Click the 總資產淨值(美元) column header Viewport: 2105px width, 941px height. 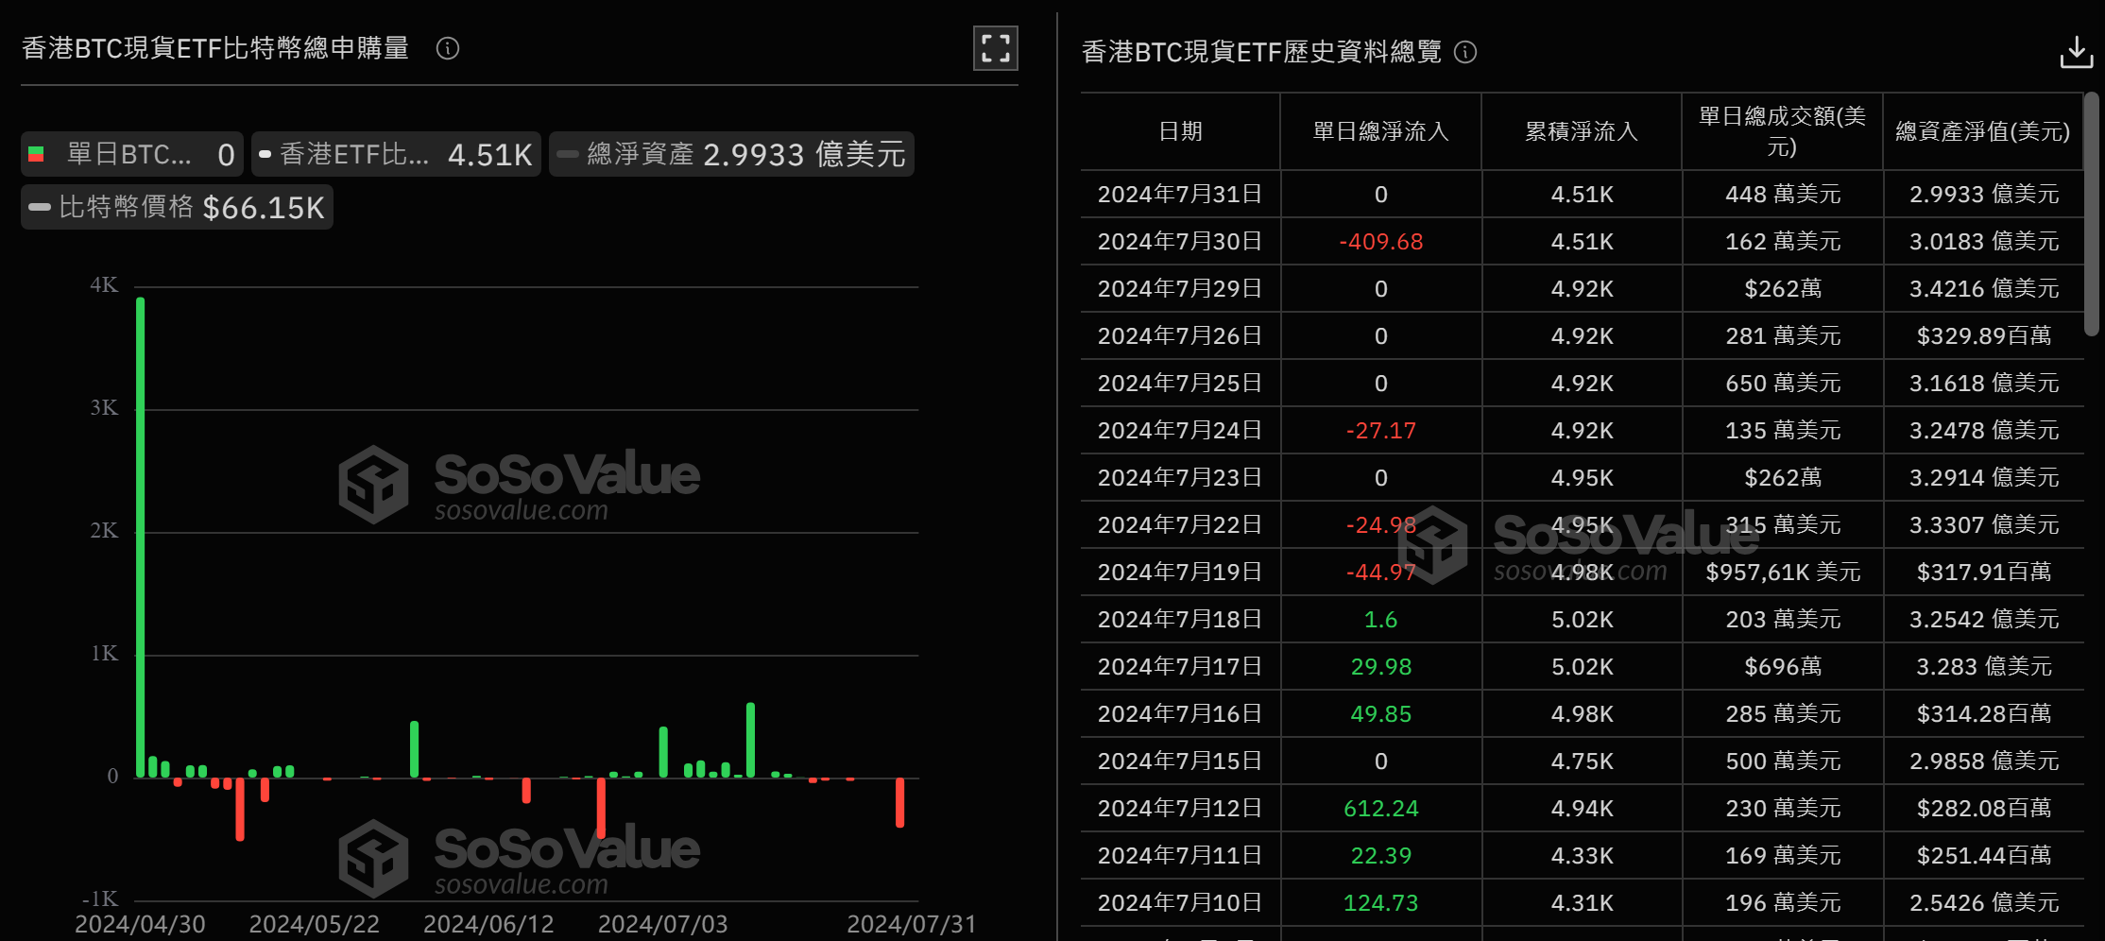[x=1983, y=131]
